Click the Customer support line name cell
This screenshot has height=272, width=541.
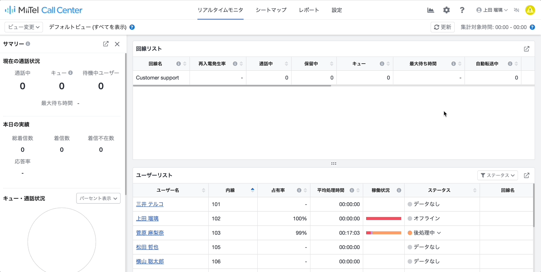point(161,78)
